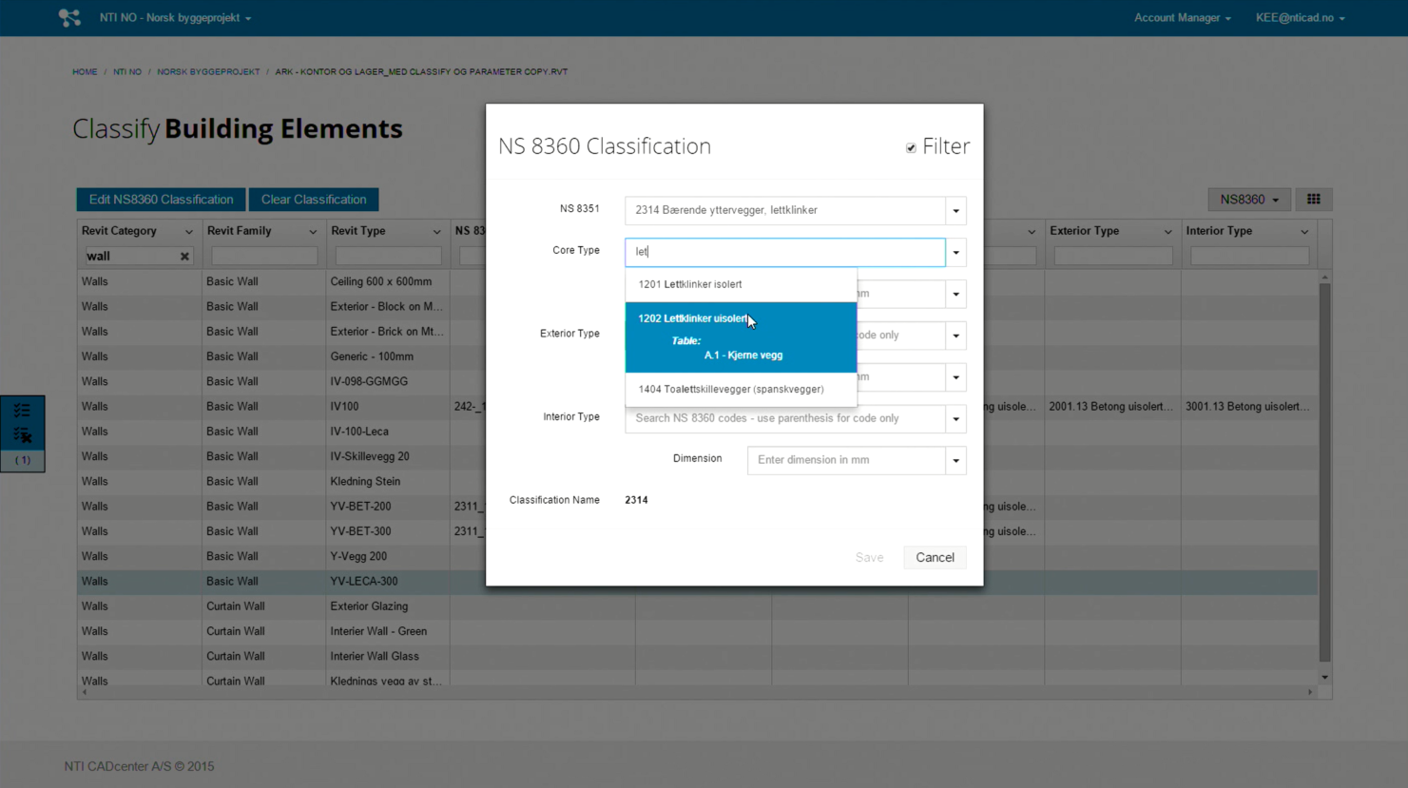Expand the Core Type dropdown arrow
Image resolution: width=1408 pixels, height=788 pixels.
[x=955, y=253]
